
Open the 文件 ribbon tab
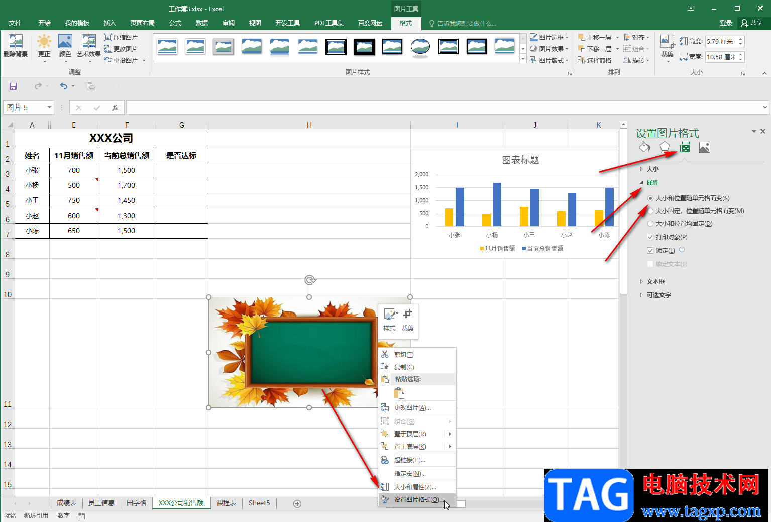tap(15, 23)
